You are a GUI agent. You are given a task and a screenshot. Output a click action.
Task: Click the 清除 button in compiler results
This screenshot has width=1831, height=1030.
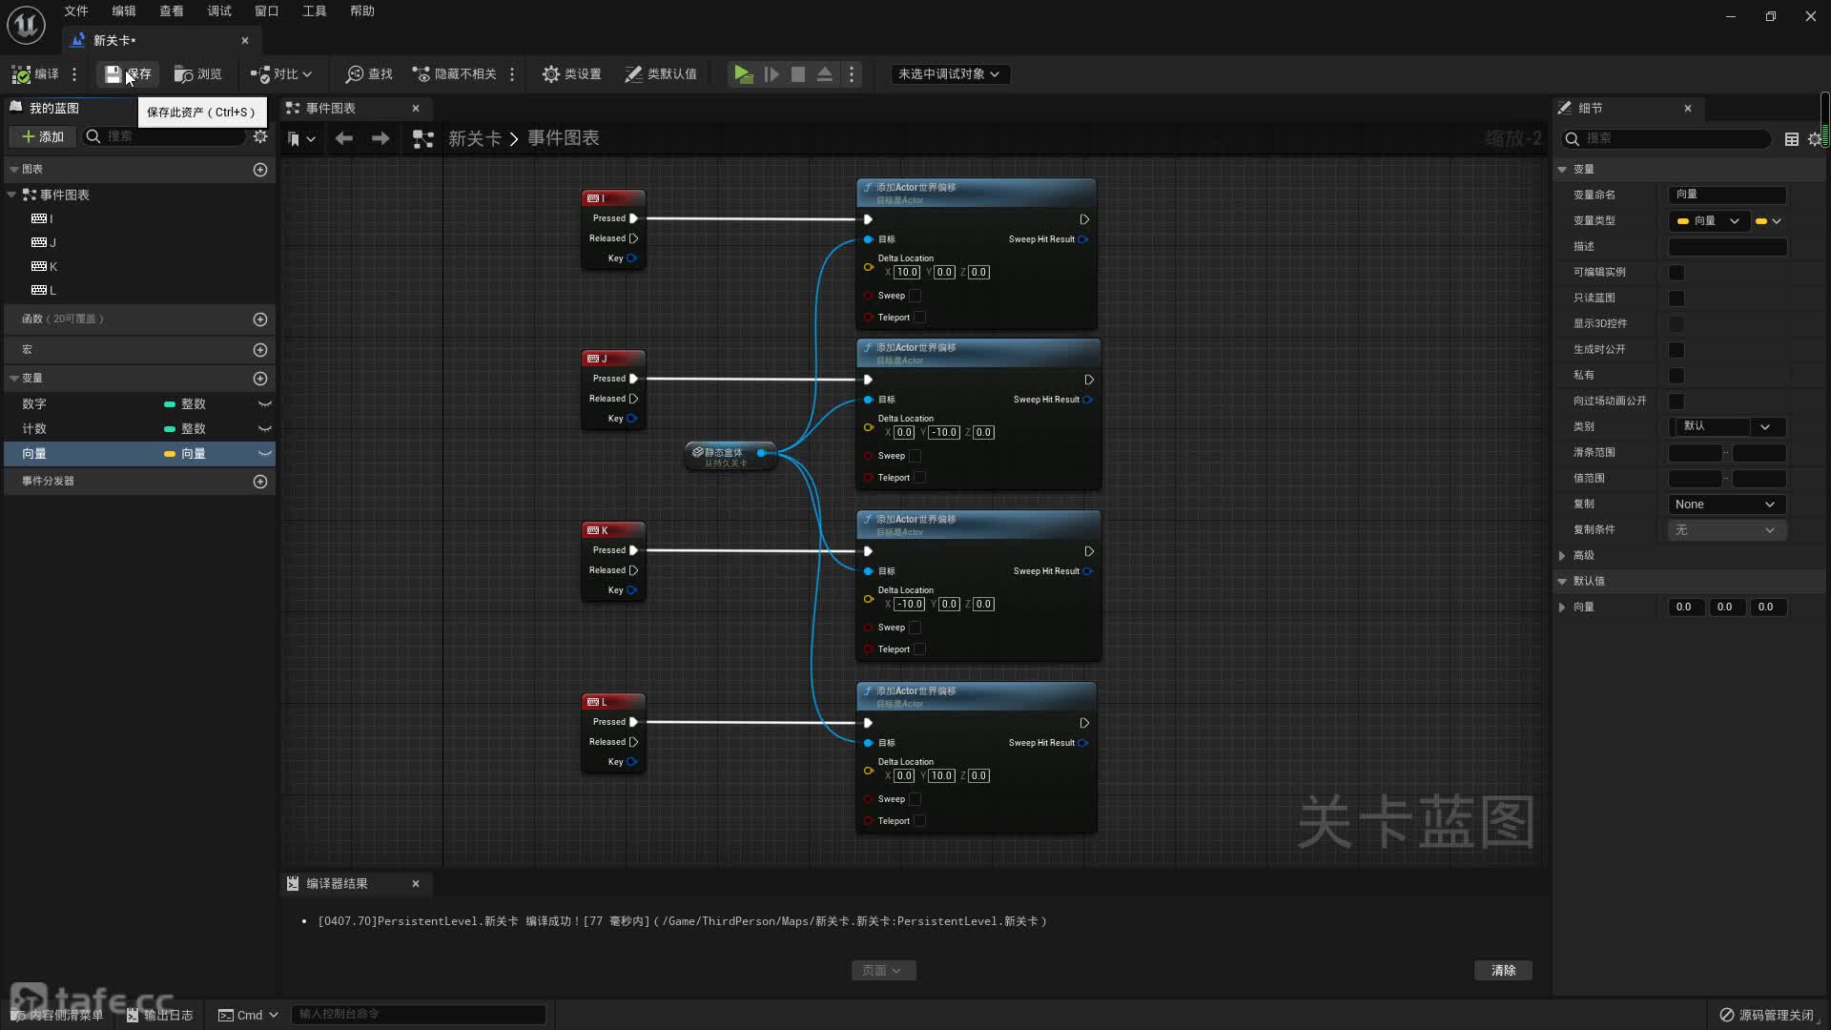(x=1503, y=971)
